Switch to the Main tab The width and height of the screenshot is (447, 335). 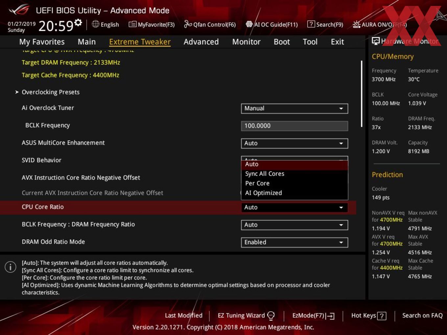tap(87, 42)
